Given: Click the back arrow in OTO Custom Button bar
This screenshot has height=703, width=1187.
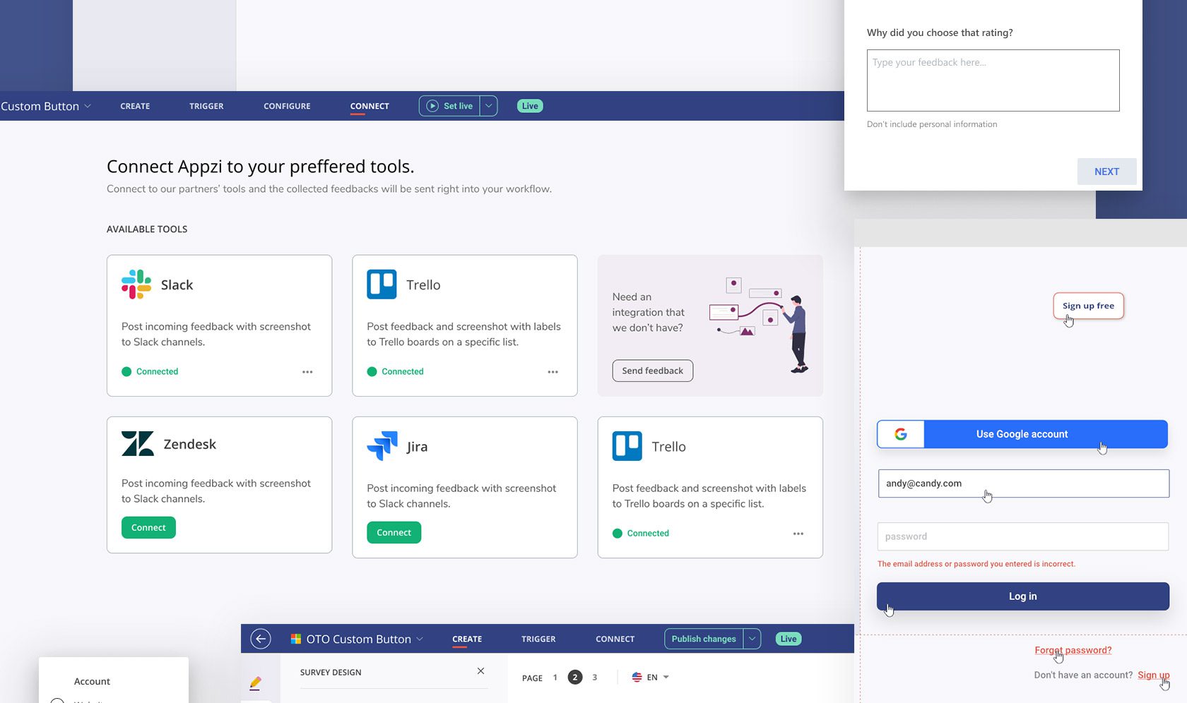Looking at the screenshot, I should [261, 639].
